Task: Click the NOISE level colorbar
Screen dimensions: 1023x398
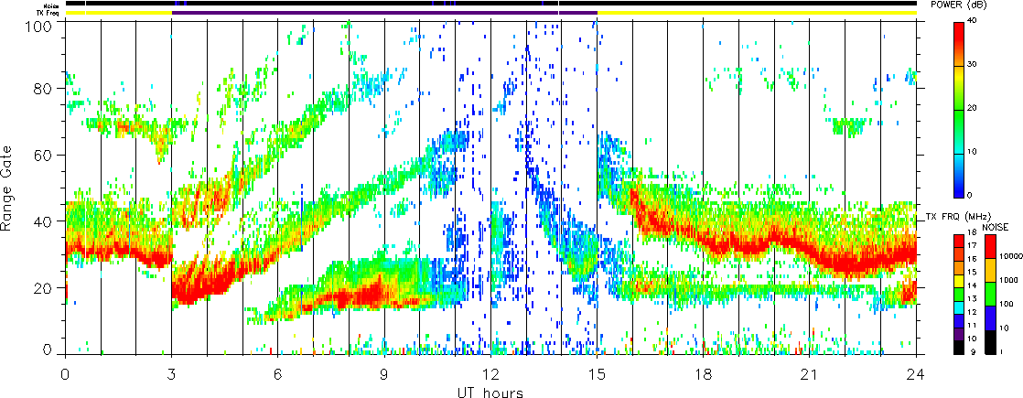Action: tap(991, 293)
